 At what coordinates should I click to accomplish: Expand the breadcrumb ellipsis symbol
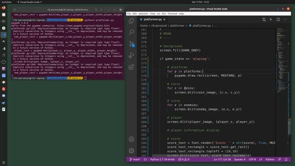point(216,26)
